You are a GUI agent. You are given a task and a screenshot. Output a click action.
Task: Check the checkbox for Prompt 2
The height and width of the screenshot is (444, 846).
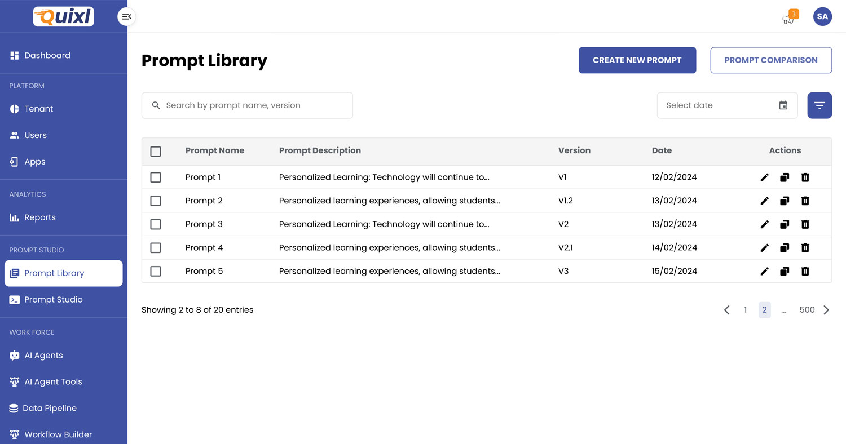(x=156, y=201)
